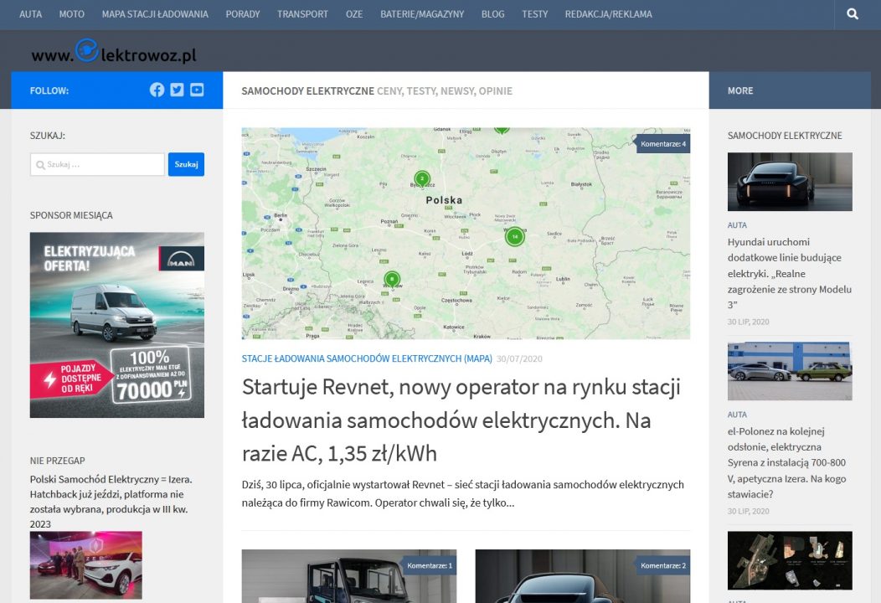The image size is (881, 603).
Task: Open the BLOG menu item
Action: click(492, 14)
